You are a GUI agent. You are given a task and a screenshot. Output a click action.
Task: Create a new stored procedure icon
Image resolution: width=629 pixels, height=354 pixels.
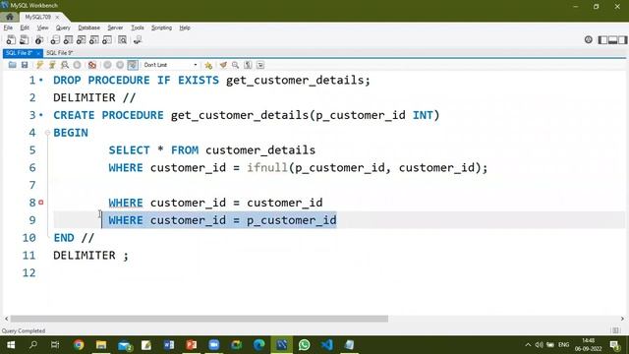(x=94, y=39)
